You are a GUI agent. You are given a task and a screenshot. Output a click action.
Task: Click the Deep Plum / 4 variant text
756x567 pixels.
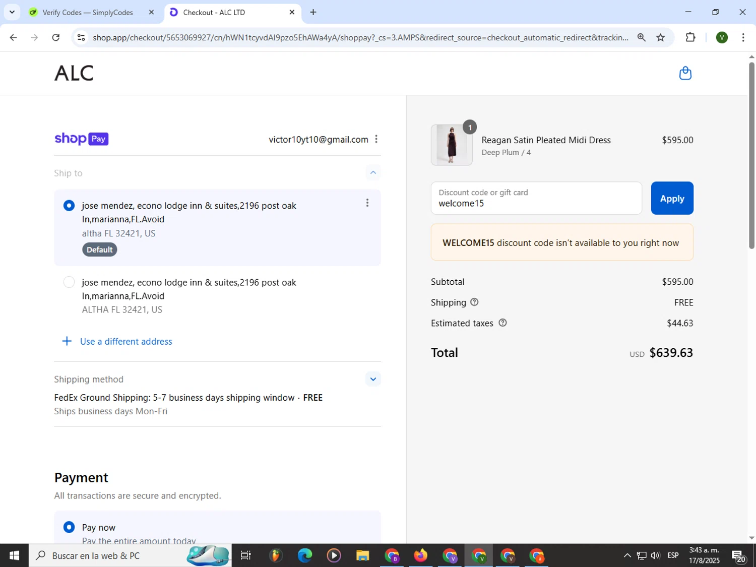[506, 152]
